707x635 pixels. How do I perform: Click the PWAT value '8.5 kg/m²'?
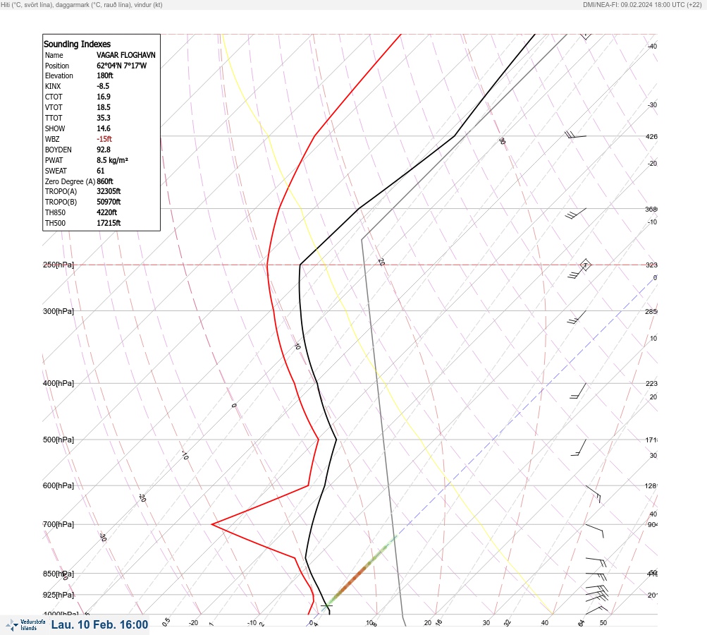point(112,160)
